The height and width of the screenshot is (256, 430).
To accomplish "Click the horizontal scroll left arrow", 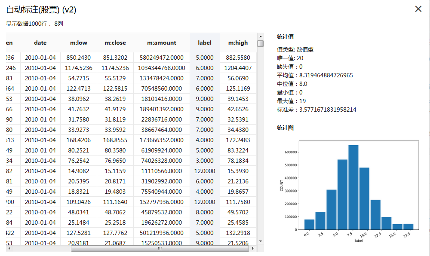I will tap(9, 248).
